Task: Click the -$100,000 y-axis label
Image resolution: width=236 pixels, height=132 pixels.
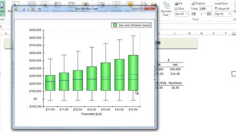Action: point(35,106)
